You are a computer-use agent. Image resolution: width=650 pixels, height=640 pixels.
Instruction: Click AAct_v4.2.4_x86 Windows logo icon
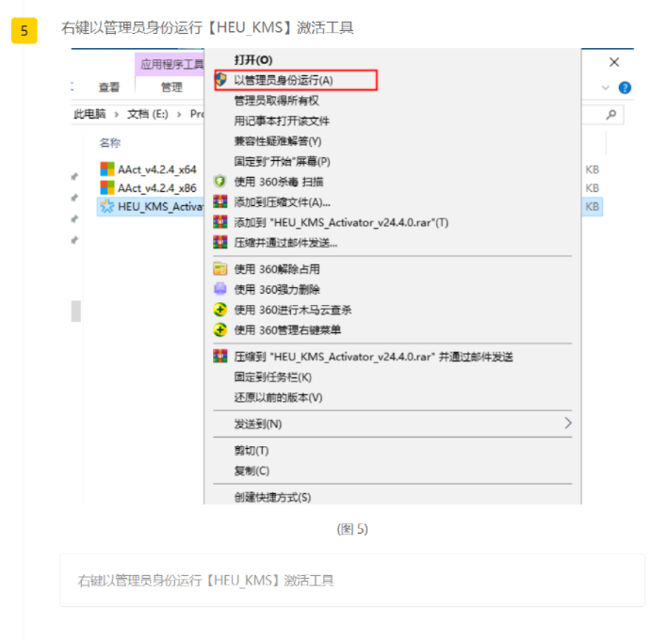click(107, 187)
